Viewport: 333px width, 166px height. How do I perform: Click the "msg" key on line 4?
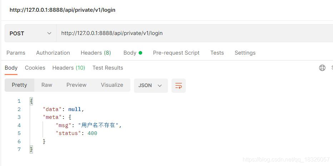(63, 125)
